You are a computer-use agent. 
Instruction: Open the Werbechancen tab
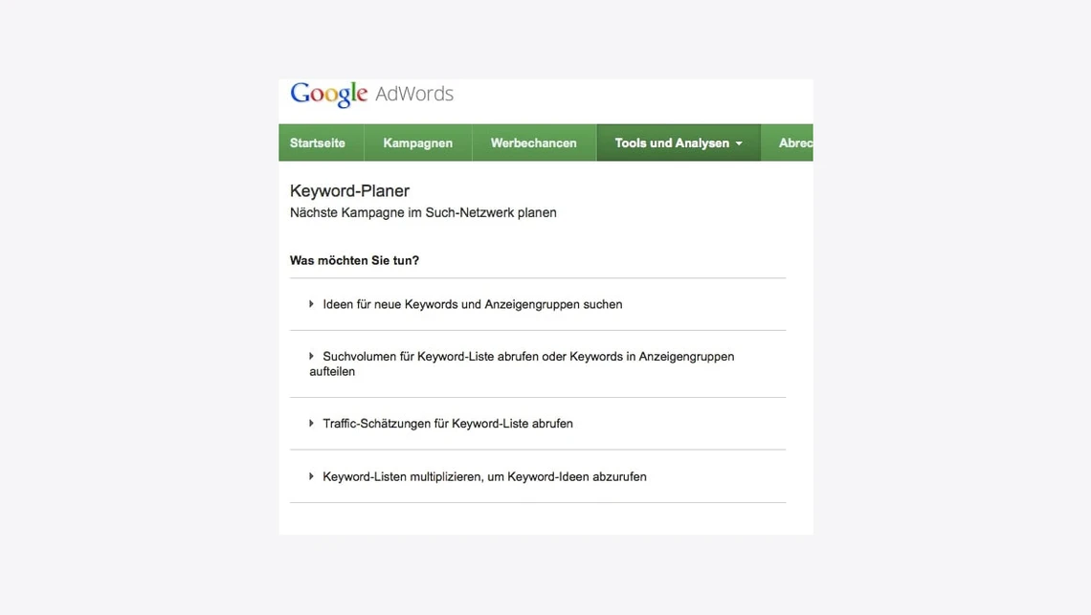coord(533,143)
